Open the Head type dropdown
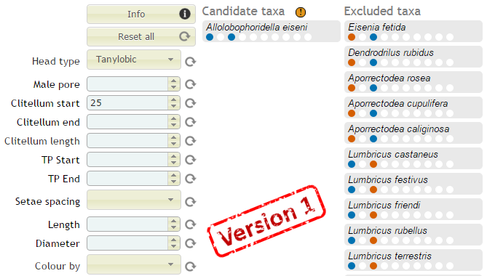Viewport: 487px width, 276px height. (x=134, y=60)
